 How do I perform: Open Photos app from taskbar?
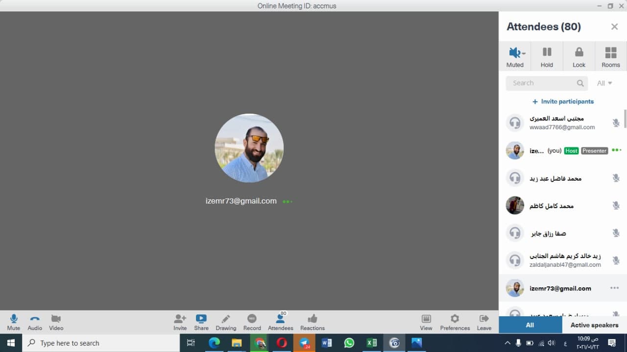[x=417, y=343]
